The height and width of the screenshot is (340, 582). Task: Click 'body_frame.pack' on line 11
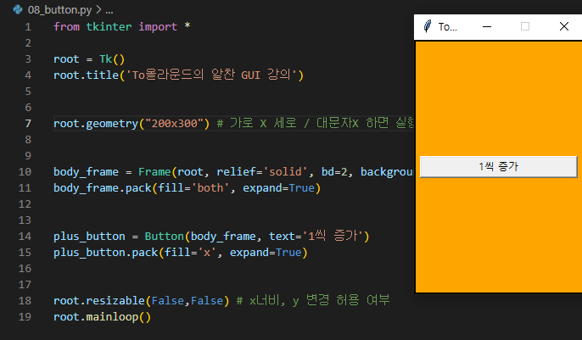point(103,188)
